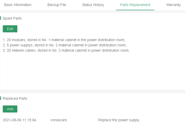The height and width of the screenshot is (131, 185).
Task: Click the Spare Parts section heading
Action: tap(12, 18)
